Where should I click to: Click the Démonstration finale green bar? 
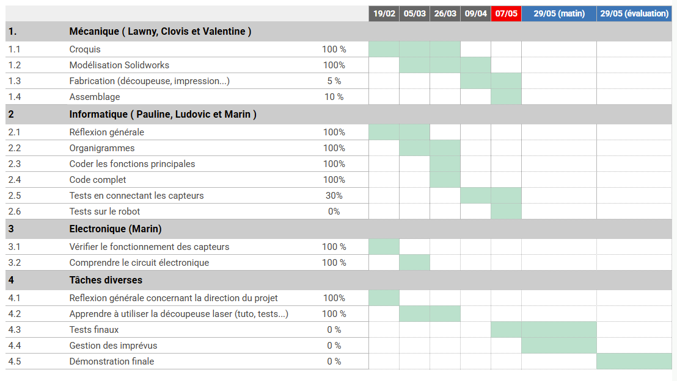coord(634,361)
